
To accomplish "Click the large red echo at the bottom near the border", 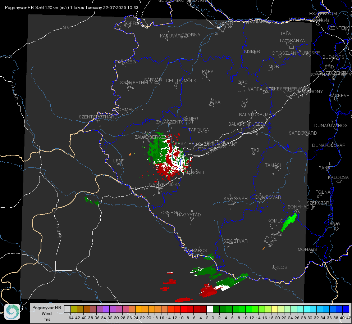I will (x=208, y=291).
